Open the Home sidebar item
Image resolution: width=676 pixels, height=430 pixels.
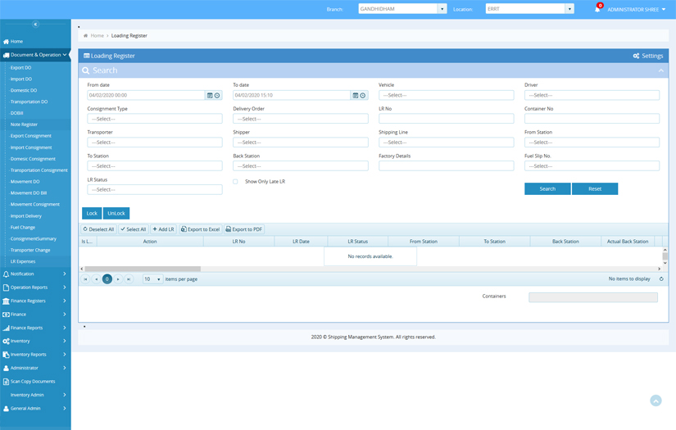click(35, 42)
